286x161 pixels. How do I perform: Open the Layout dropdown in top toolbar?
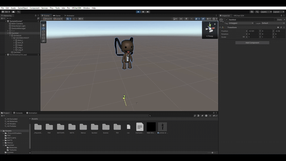(278, 12)
